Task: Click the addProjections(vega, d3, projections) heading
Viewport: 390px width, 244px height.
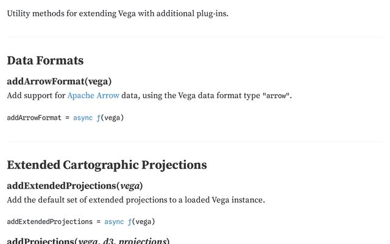Action: point(88,241)
